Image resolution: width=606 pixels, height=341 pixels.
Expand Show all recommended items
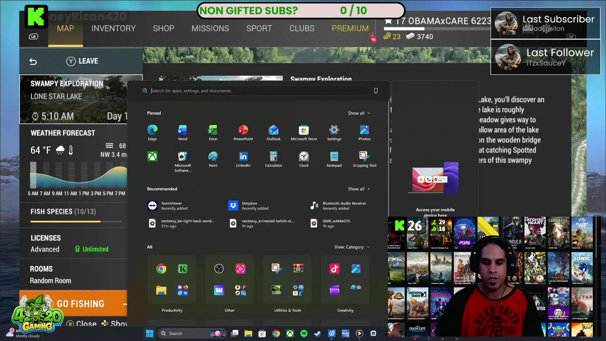click(x=359, y=189)
